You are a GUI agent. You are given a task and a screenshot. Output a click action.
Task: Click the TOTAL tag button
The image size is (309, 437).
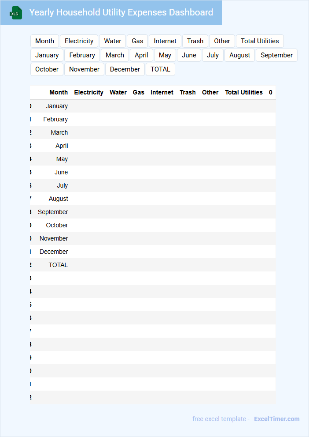[x=160, y=69]
